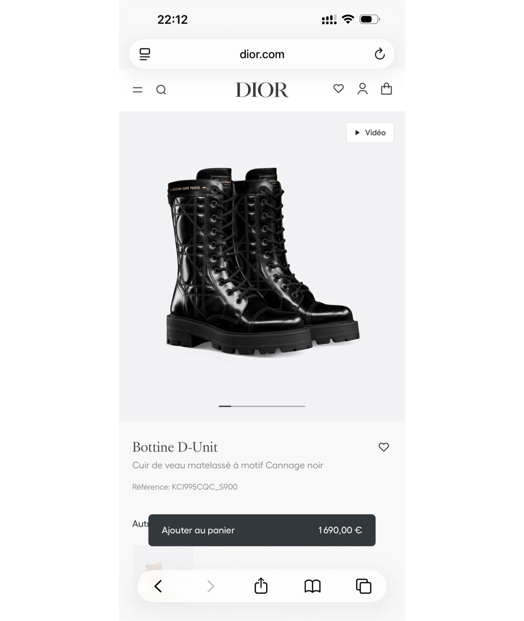Reload the page with refresh icon
The width and height of the screenshot is (524, 621).
(380, 54)
